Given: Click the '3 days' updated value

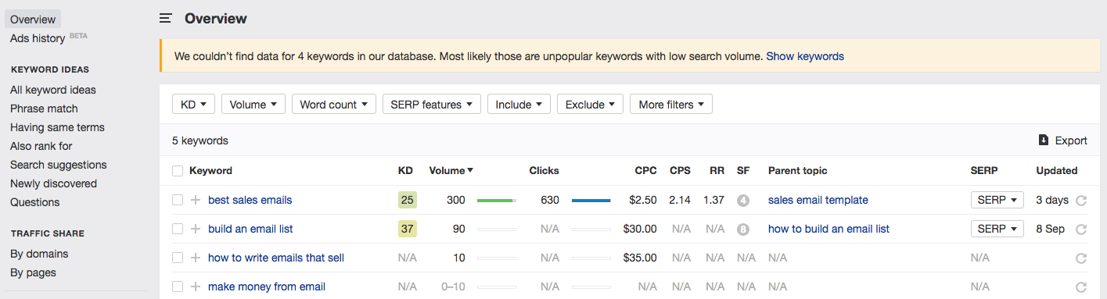Looking at the screenshot, I should click(1052, 200).
